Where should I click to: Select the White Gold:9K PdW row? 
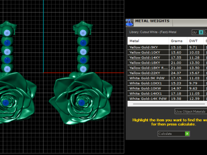[x=167, y=78]
